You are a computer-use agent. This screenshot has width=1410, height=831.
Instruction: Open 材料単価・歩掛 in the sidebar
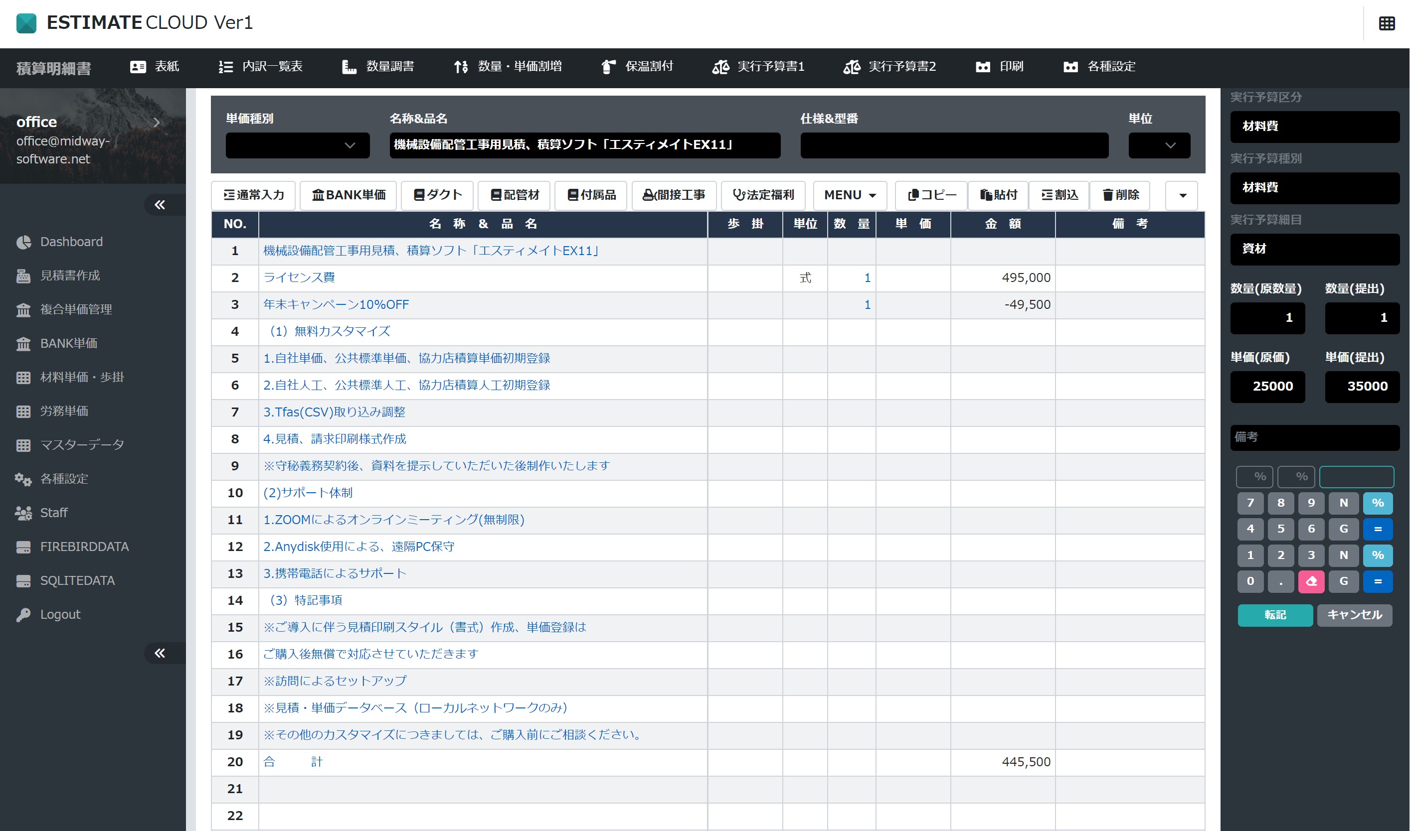point(69,378)
